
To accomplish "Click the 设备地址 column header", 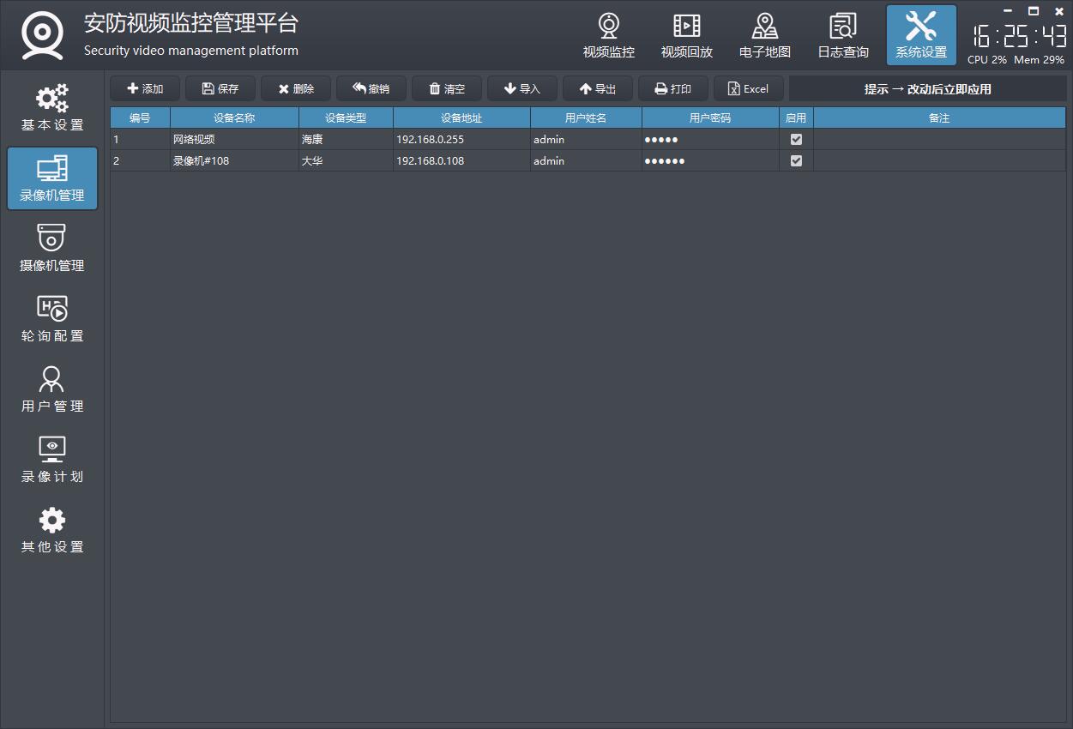I will click(461, 118).
